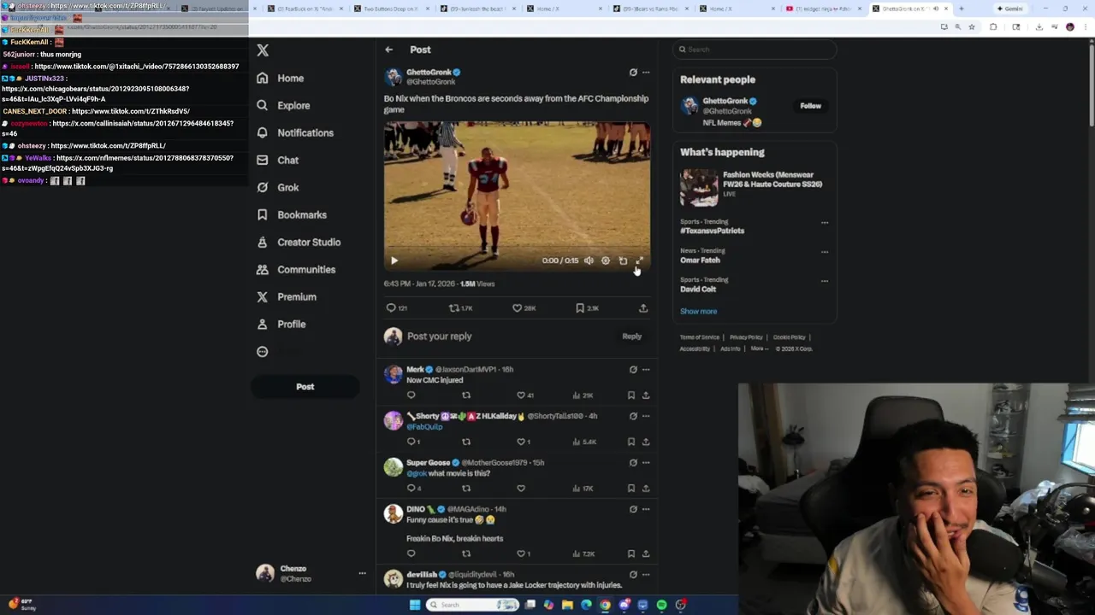
Task: Like Merk's reply showing 41 likes
Action: point(524,395)
